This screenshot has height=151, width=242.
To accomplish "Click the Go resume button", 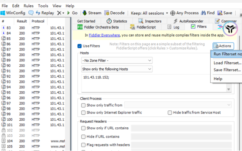I will (x=72, y=13).
